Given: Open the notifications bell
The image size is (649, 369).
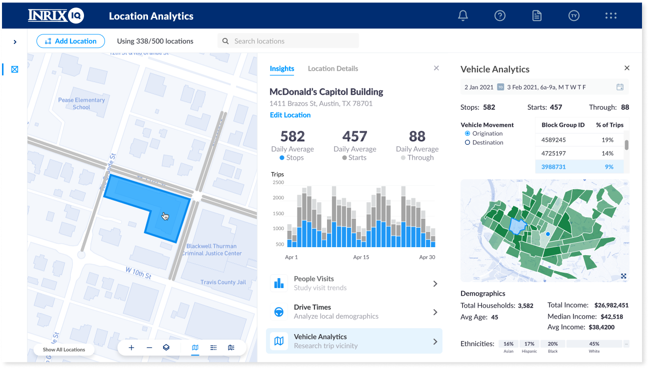Looking at the screenshot, I should pyautogui.click(x=463, y=15).
